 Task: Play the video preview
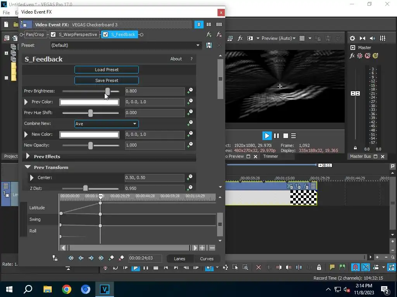[x=267, y=136]
